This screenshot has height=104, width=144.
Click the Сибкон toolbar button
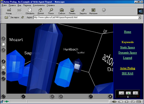62,11
